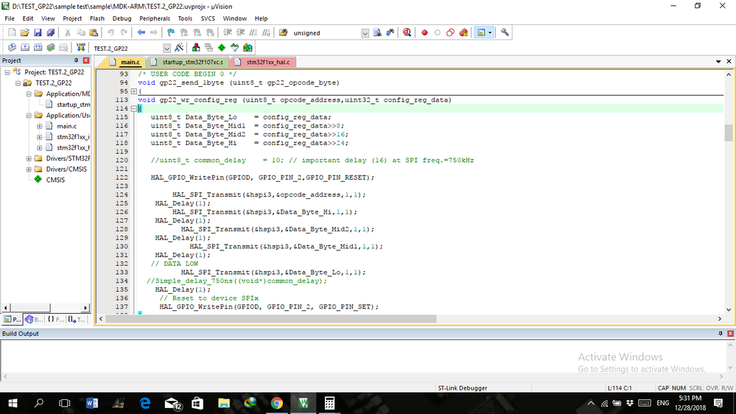Show the Books tab in the Project pane

(x=34, y=319)
